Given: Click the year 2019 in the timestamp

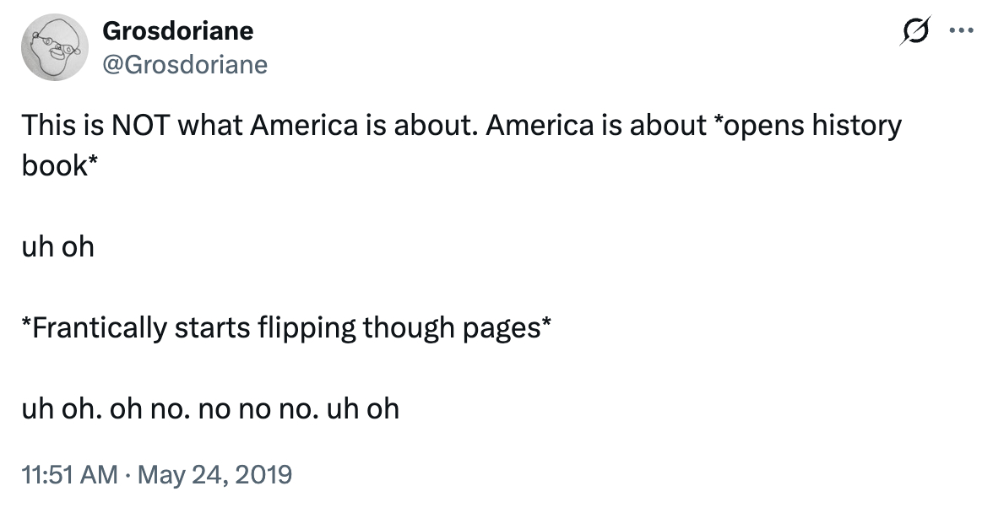Looking at the screenshot, I should click(x=263, y=474).
